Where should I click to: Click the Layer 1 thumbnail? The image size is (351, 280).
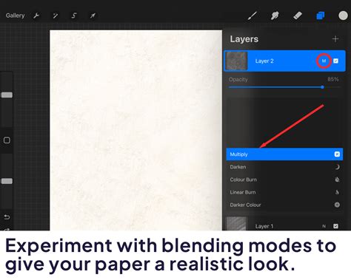[236, 224]
